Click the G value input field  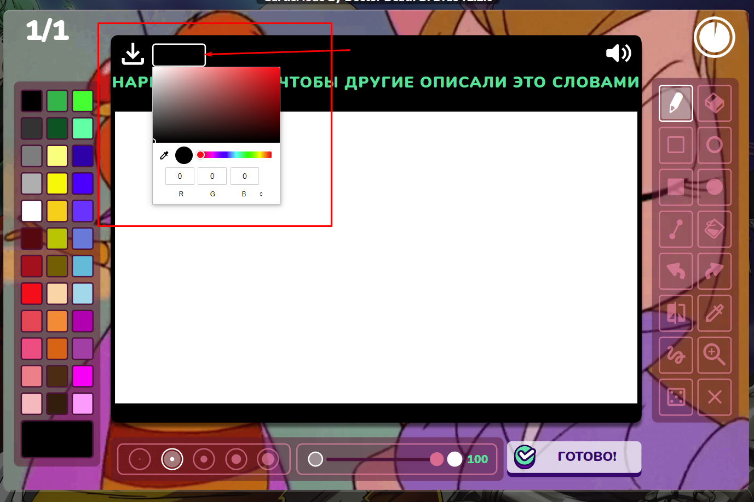click(212, 176)
